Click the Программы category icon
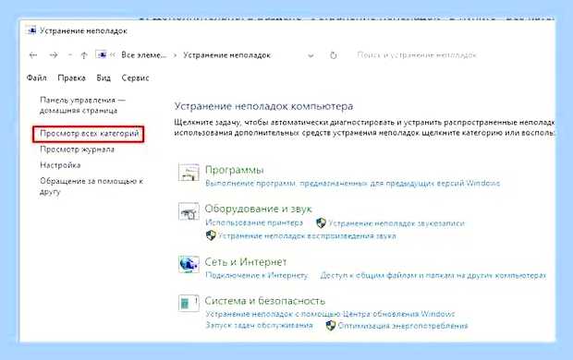This screenshot has height=360, width=573. click(x=189, y=173)
